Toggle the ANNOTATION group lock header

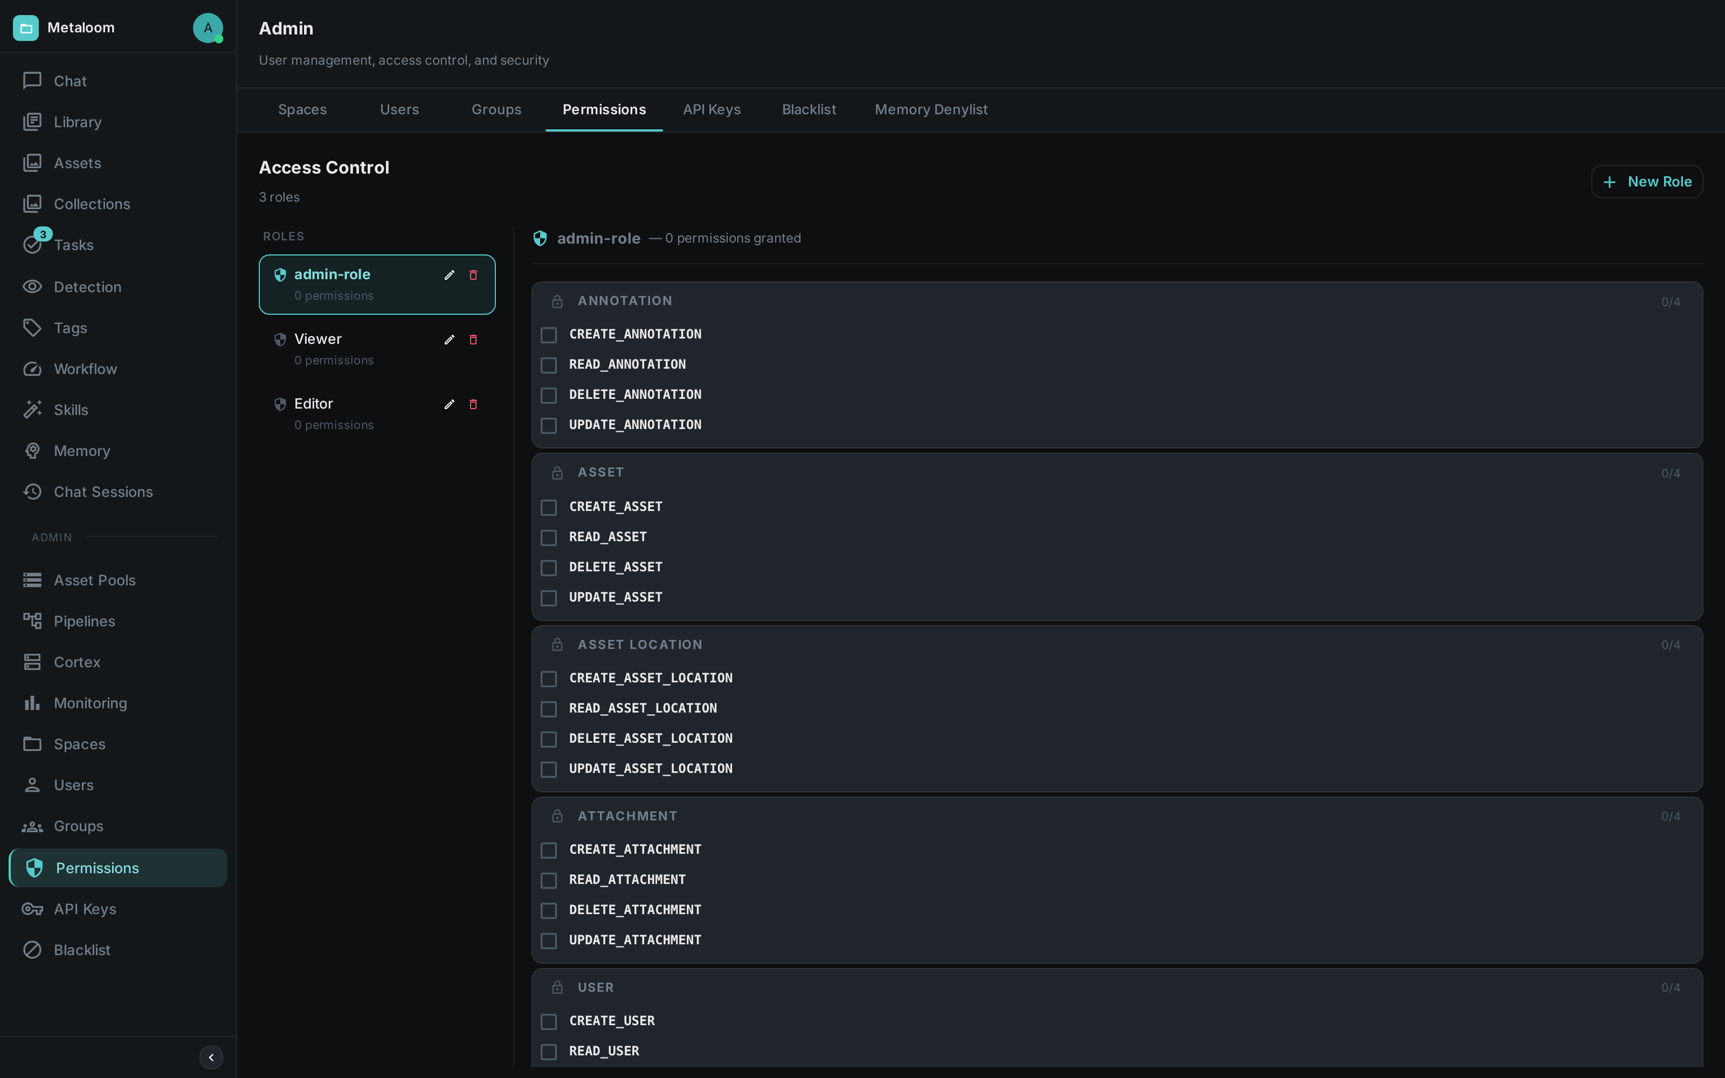tap(1117, 301)
